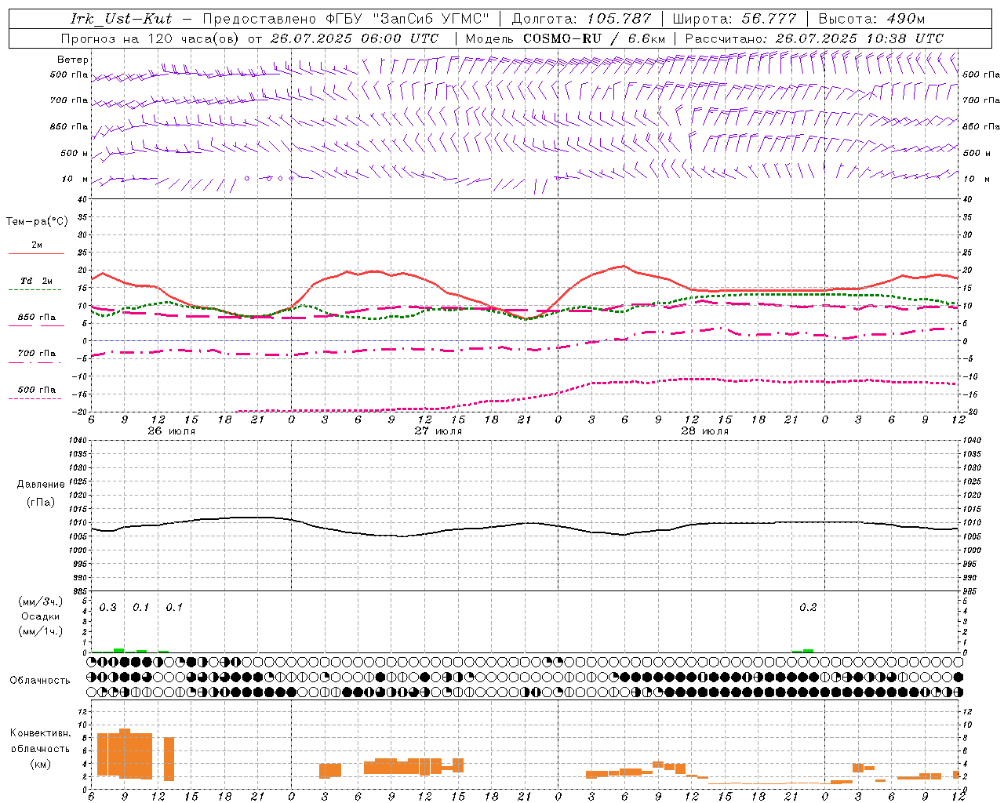Click the "Ветер" wind panel label

(73, 60)
